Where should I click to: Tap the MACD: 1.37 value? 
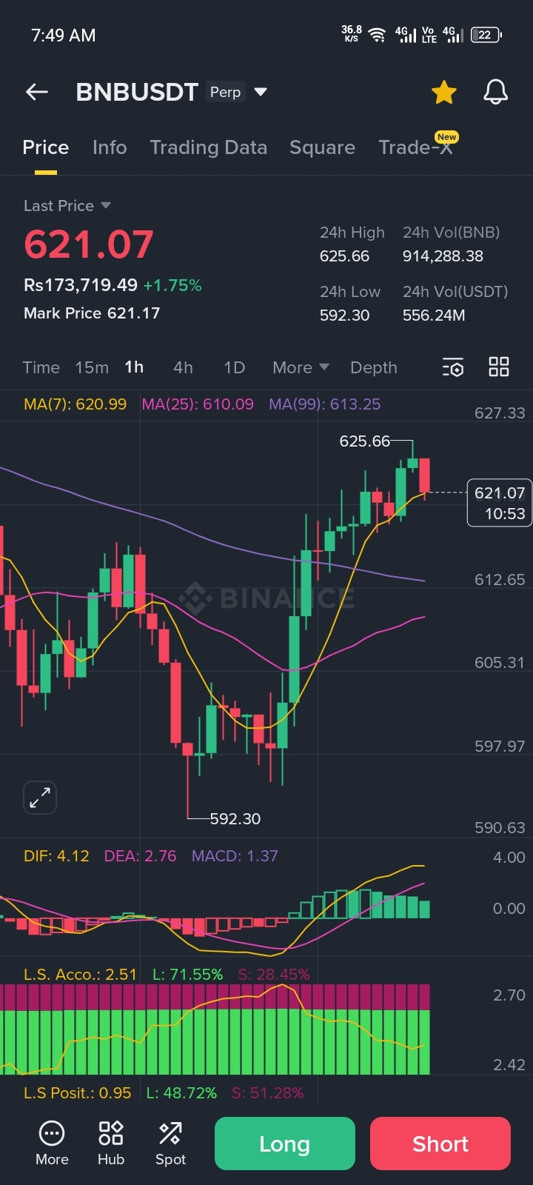235,856
